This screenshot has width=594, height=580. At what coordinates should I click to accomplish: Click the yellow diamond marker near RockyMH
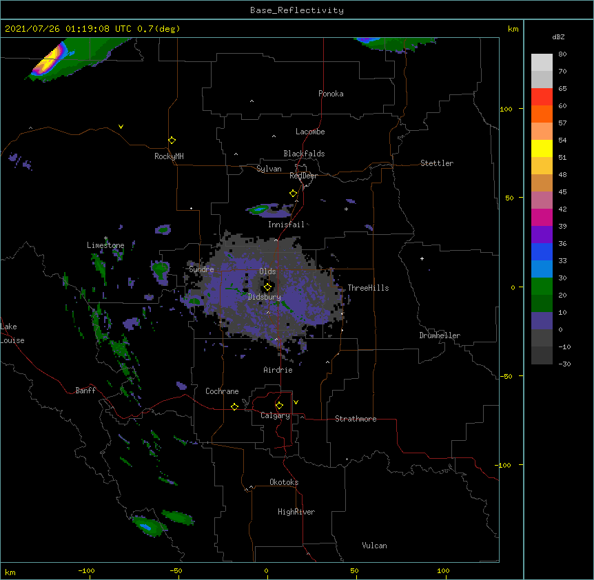(x=172, y=141)
